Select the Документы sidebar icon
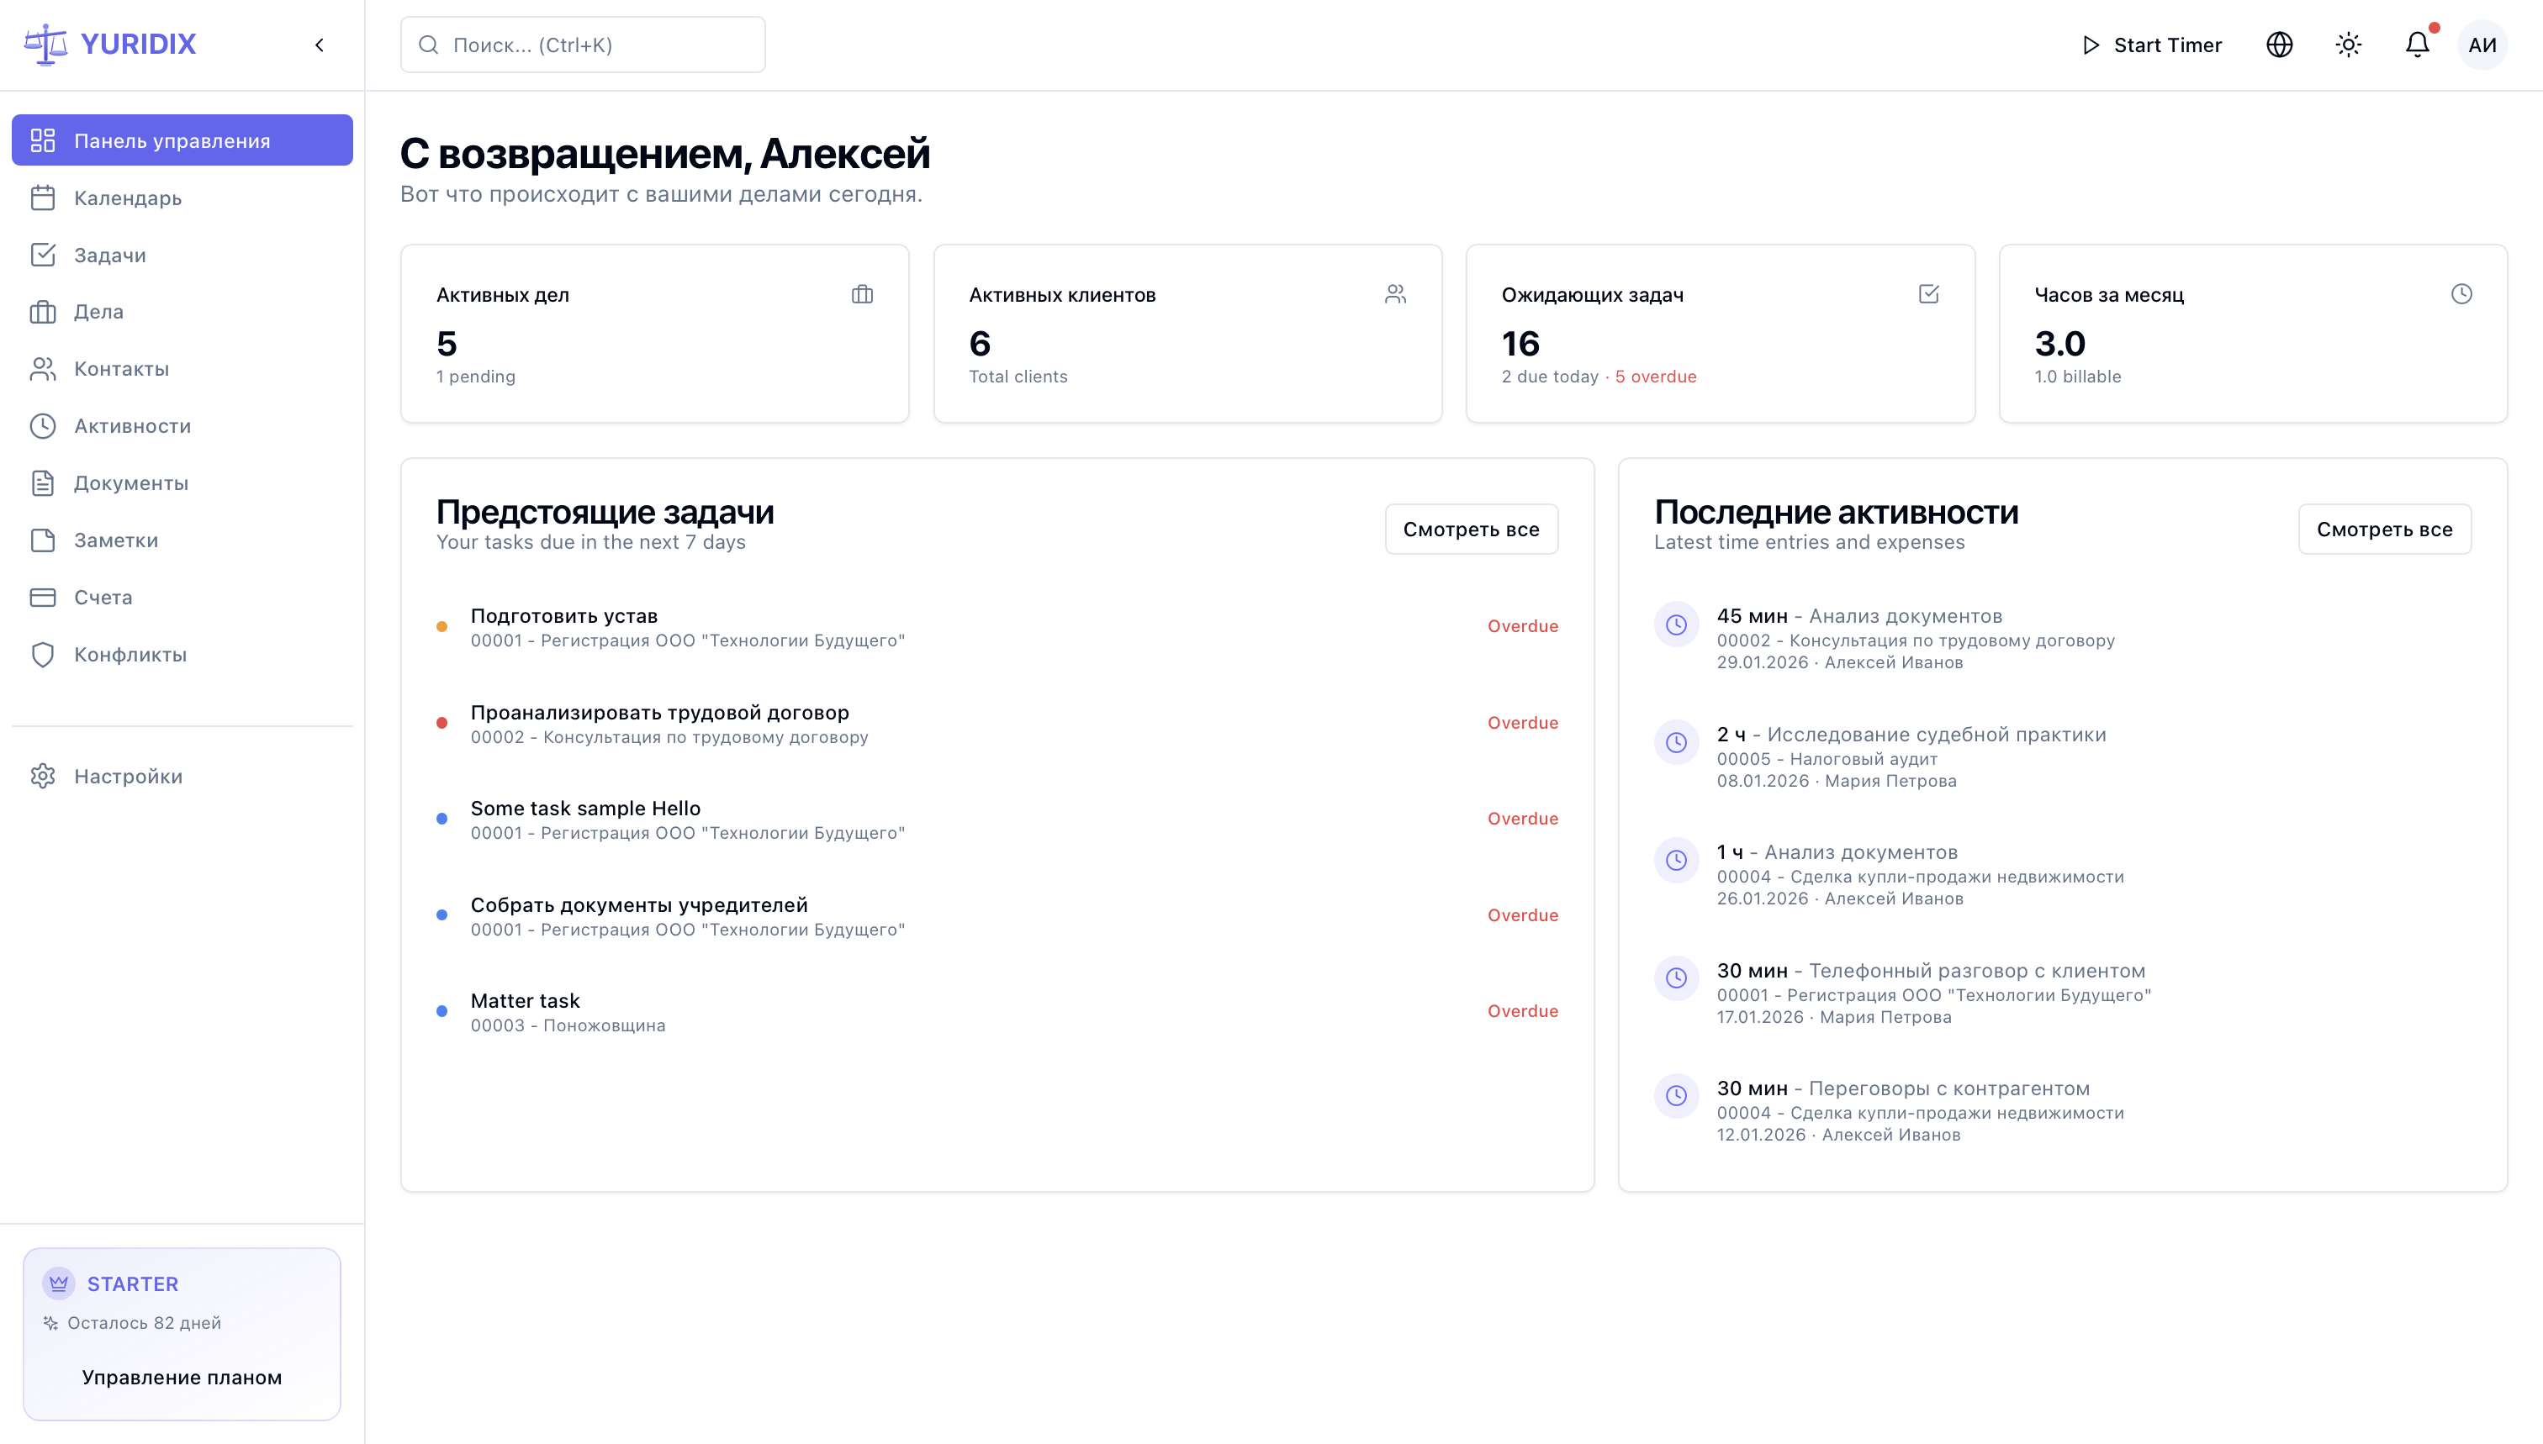 tap(43, 483)
